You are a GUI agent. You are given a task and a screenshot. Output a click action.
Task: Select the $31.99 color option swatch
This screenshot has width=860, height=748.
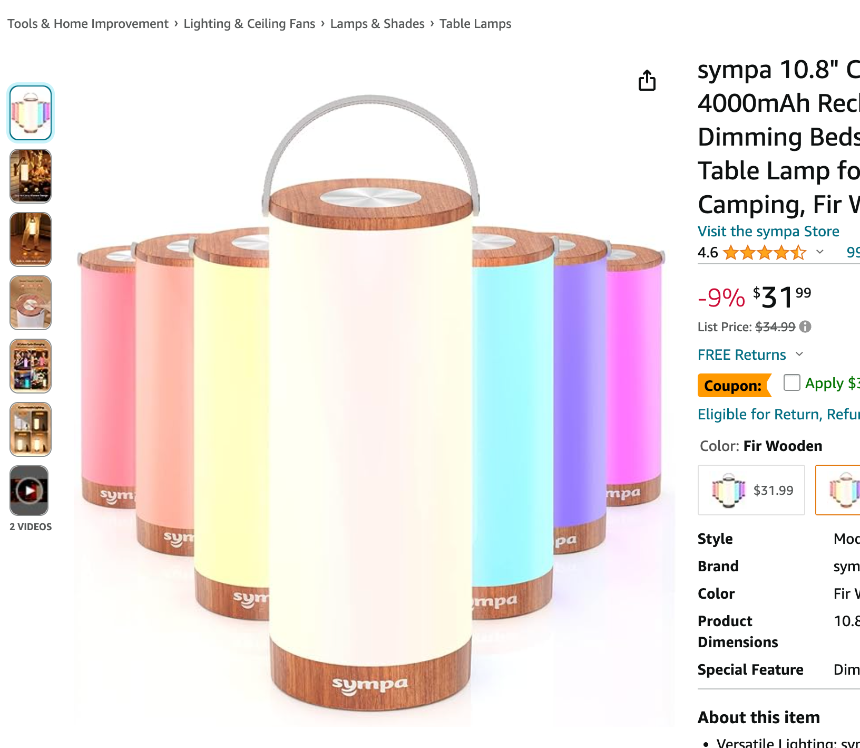751,490
